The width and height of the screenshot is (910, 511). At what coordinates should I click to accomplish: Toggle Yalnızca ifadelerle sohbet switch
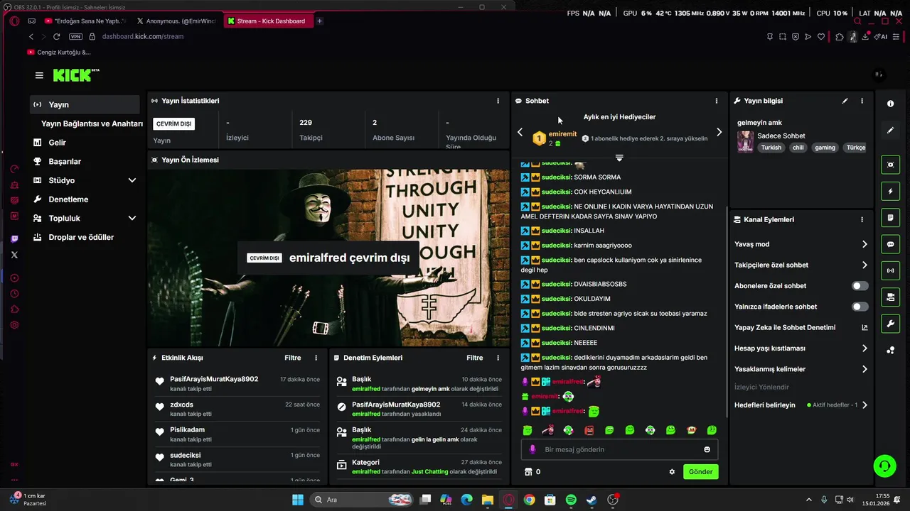click(x=860, y=307)
